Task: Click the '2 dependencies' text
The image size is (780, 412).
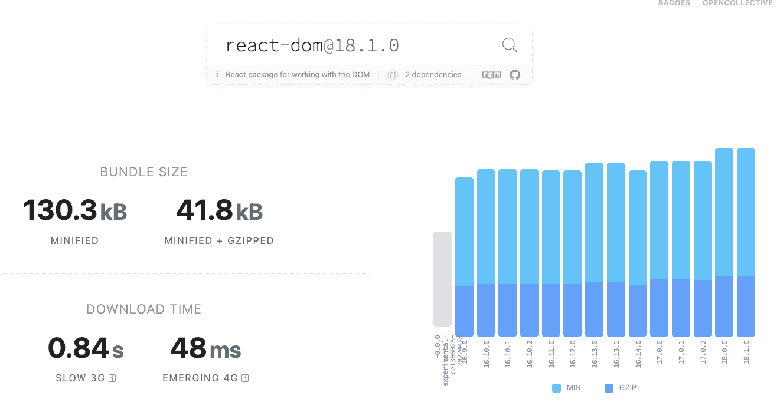Action: (x=433, y=75)
